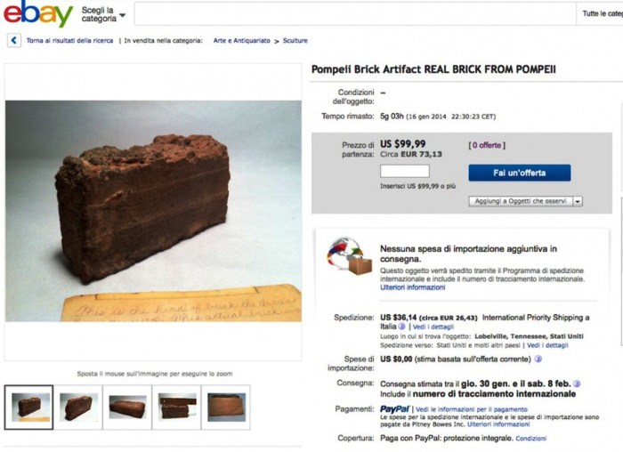Open the Arte e Antiquariato category link
Image resolution: width=623 pixels, height=452 pixels.
[x=241, y=41]
